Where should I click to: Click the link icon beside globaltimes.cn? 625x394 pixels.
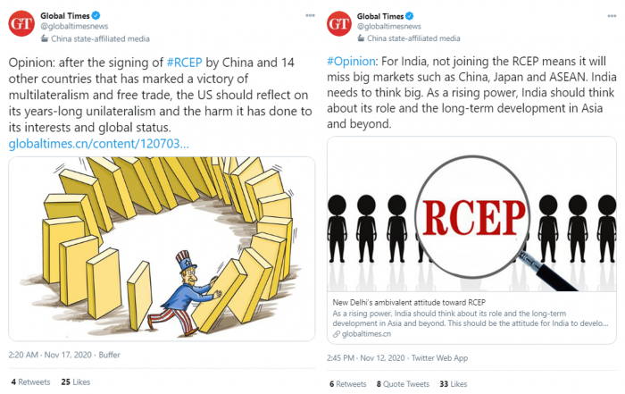coord(337,334)
